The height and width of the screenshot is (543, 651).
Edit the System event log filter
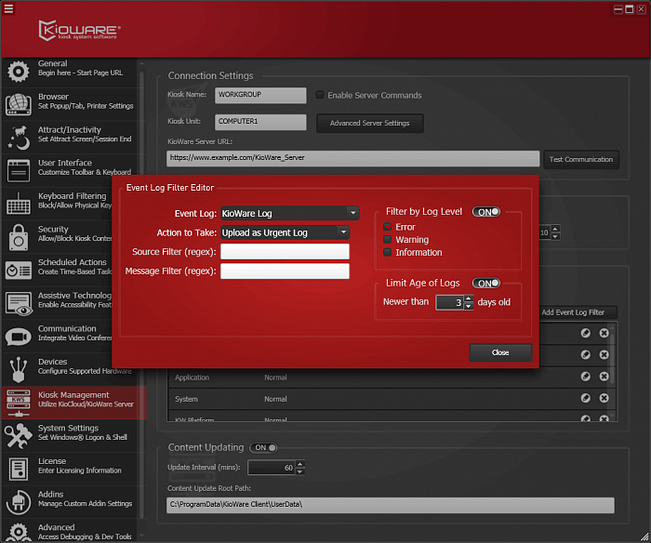pyautogui.click(x=585, y=398)
